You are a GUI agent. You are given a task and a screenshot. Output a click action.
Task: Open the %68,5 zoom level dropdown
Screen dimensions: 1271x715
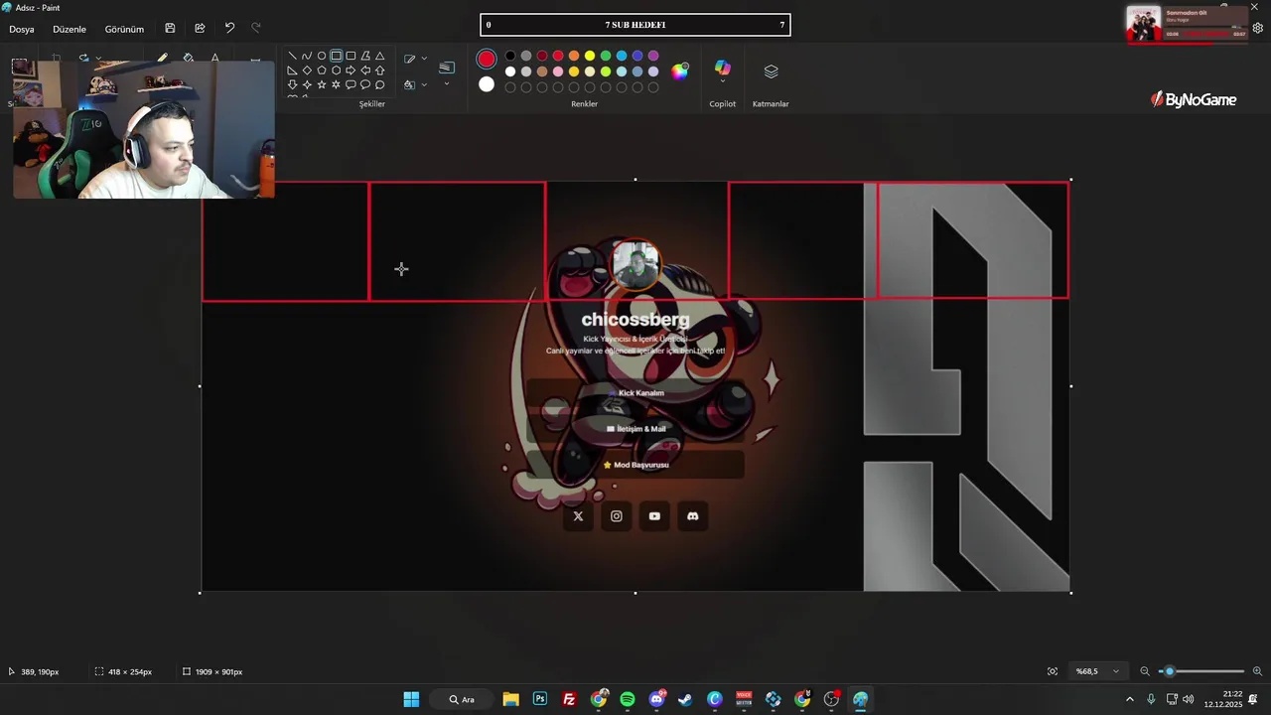pyautogui.click(x=1097, y=671)
